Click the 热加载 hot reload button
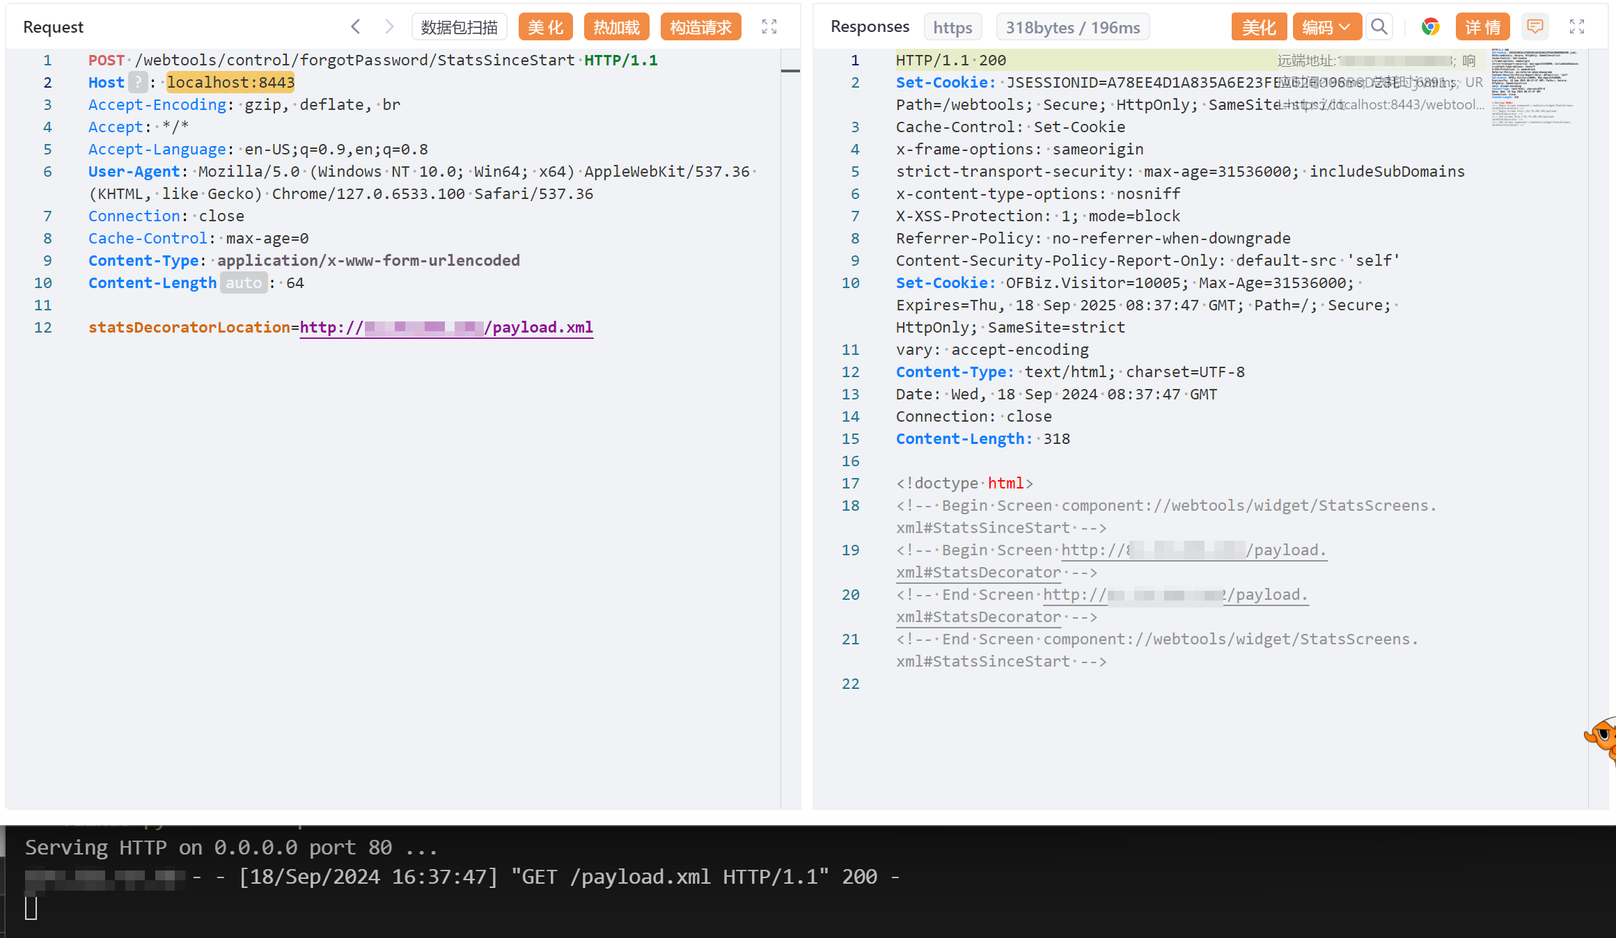The width and height of the screenshot is (1616, 938). click(616, 27)
